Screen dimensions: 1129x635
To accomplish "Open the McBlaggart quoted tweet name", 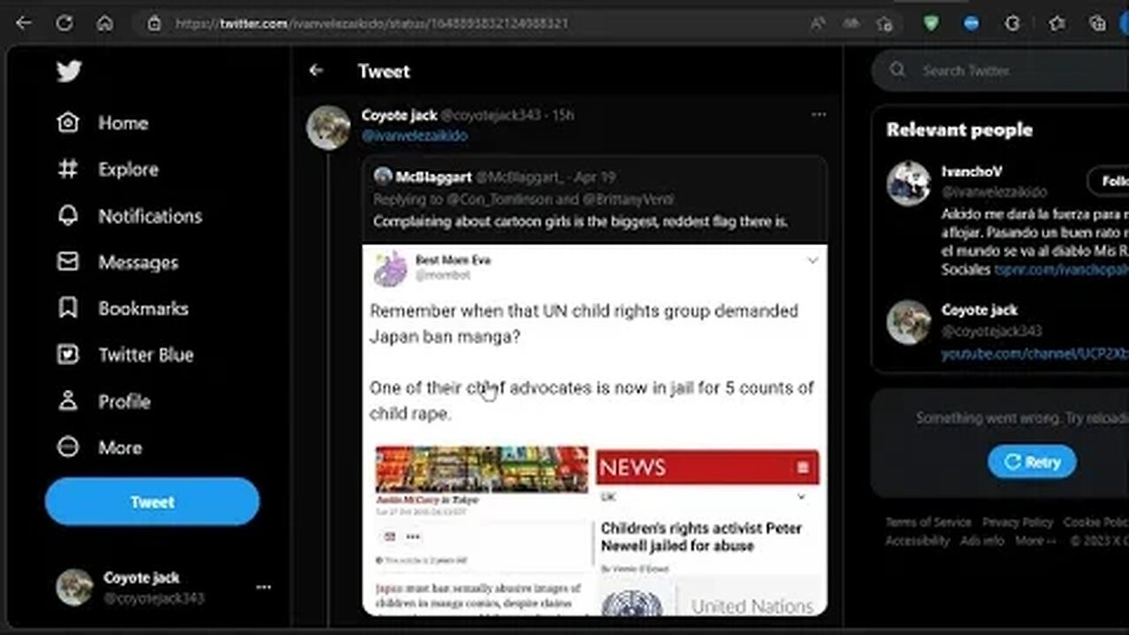I will pyautogui.click(x=433, y=177).
